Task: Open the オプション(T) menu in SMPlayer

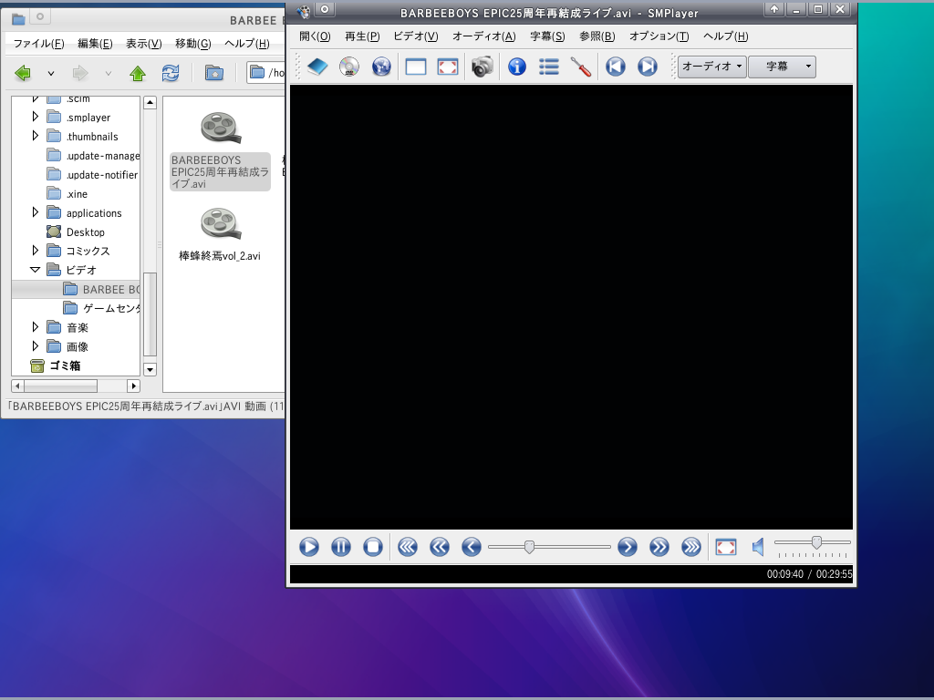Action: coord(659,36)
